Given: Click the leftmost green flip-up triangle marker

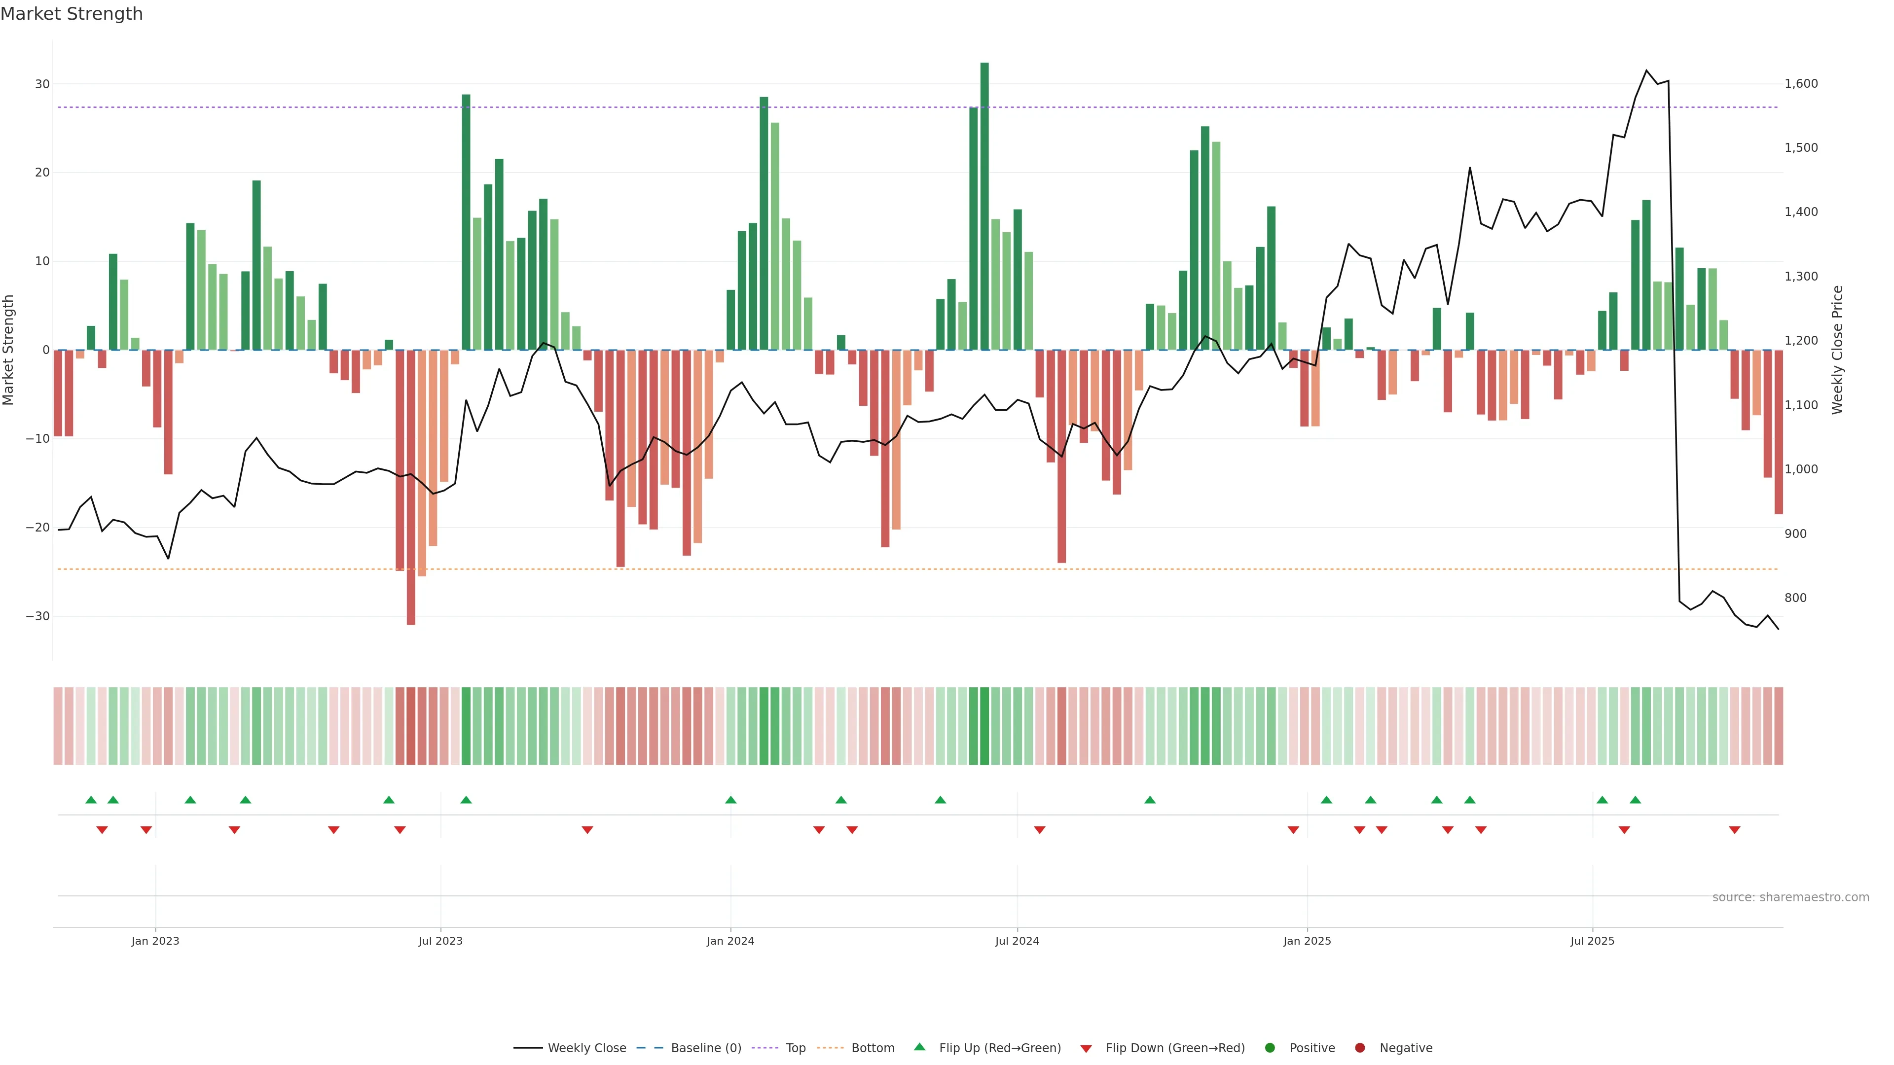Looking at the screenshot, I should pyautogui.click(x=91, y=800).
